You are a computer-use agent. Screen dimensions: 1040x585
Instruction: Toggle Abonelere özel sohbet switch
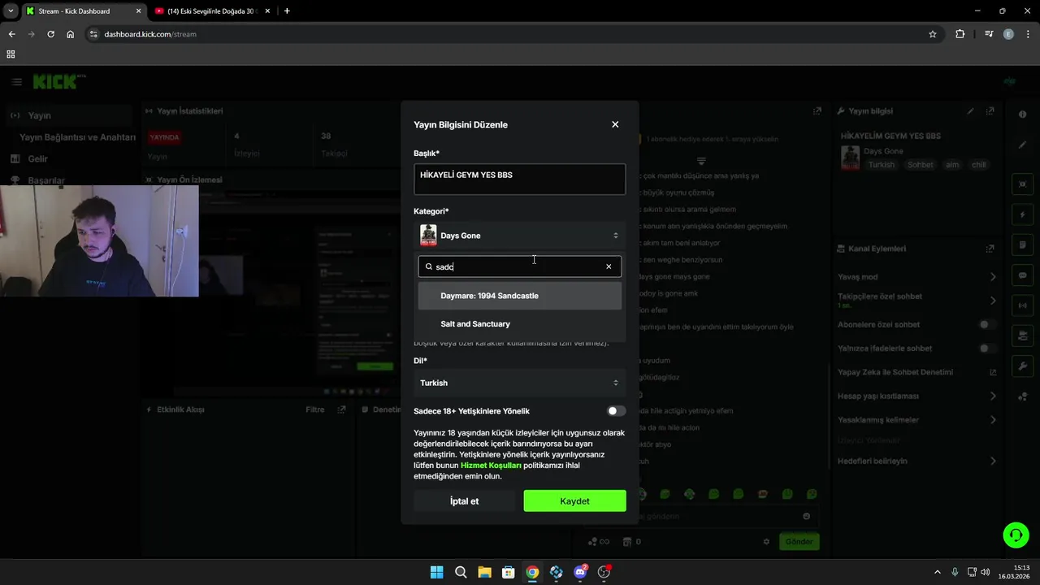[x=986, y=324]
